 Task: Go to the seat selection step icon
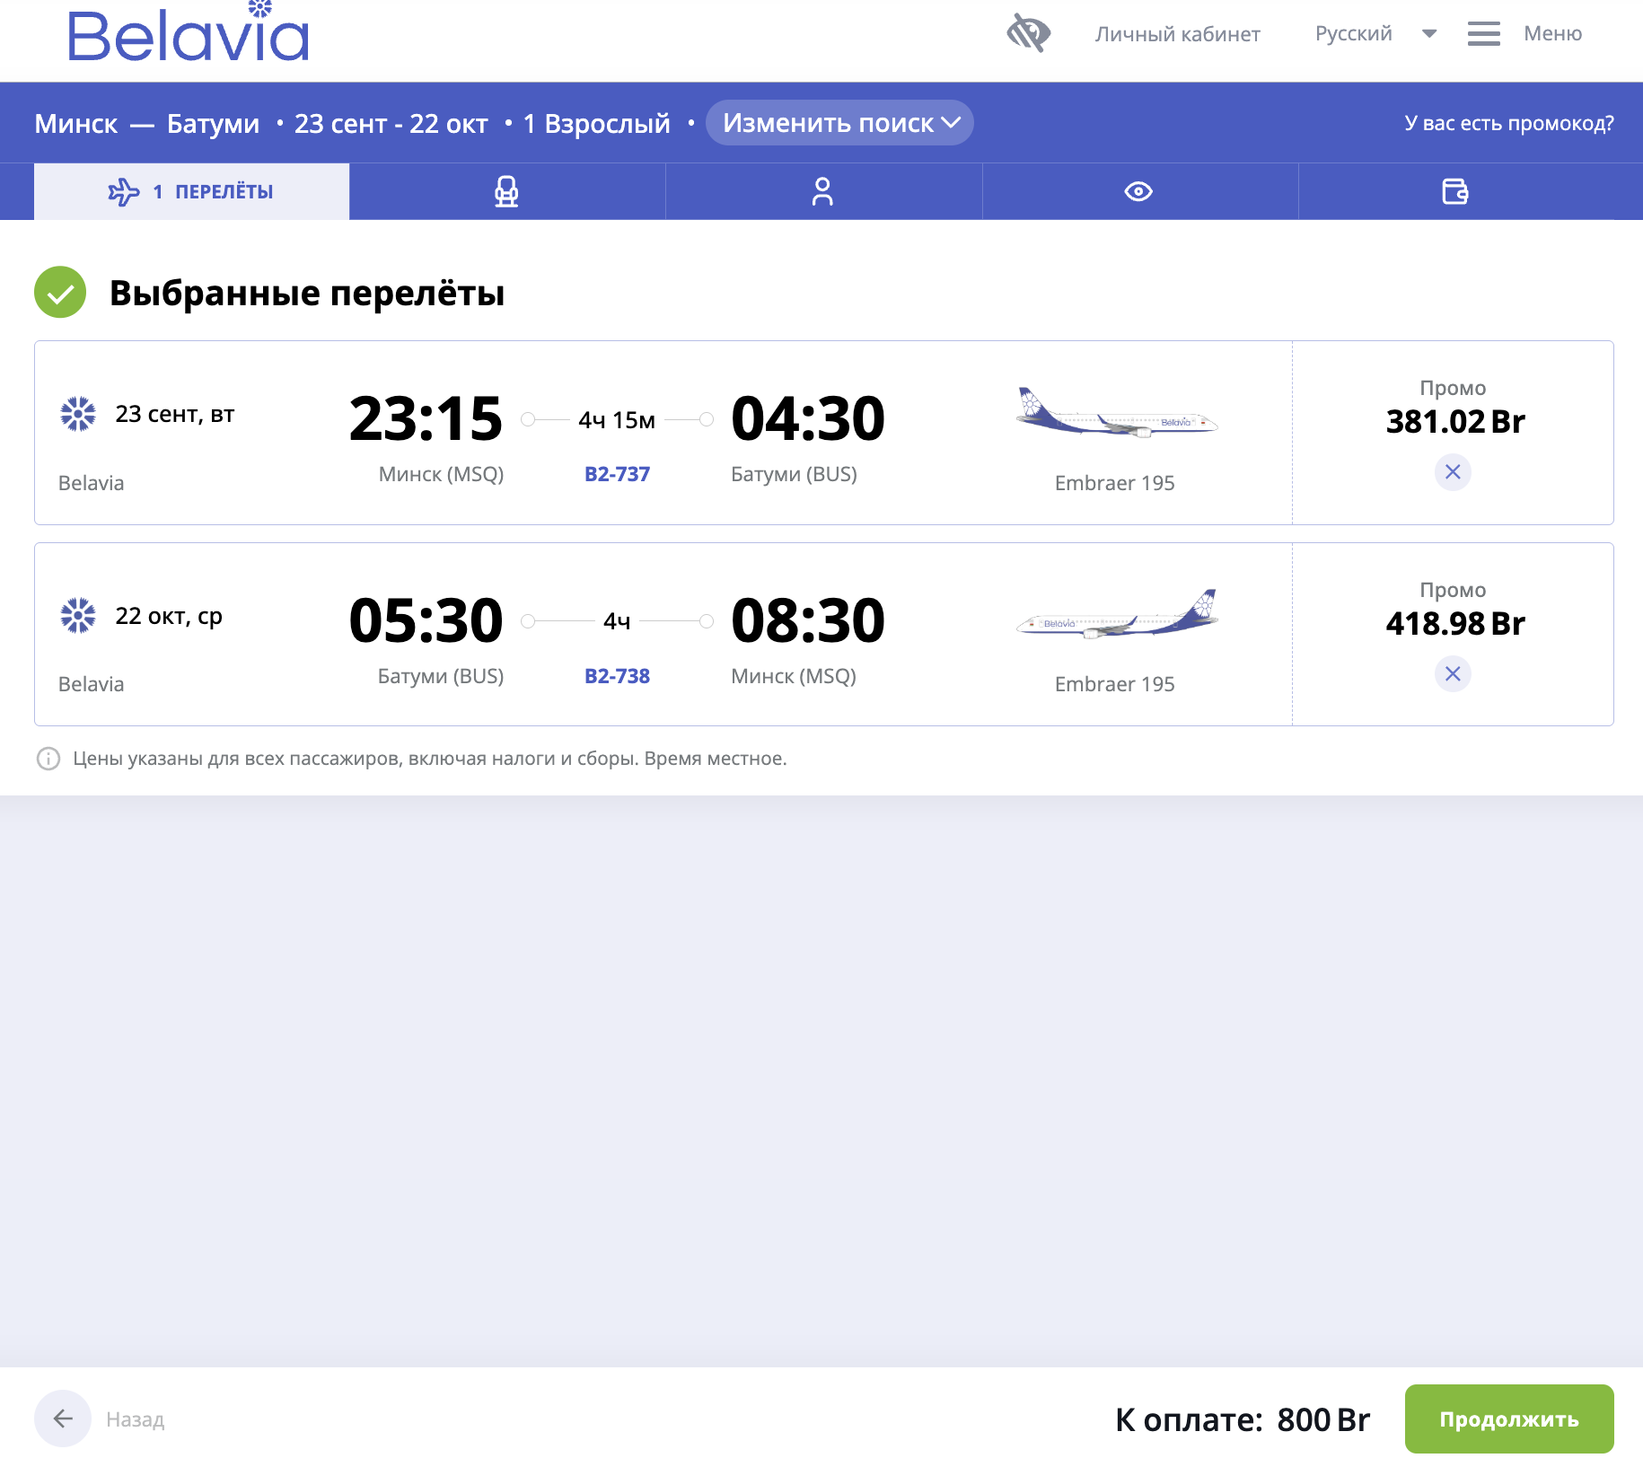(x=506, y=191)
